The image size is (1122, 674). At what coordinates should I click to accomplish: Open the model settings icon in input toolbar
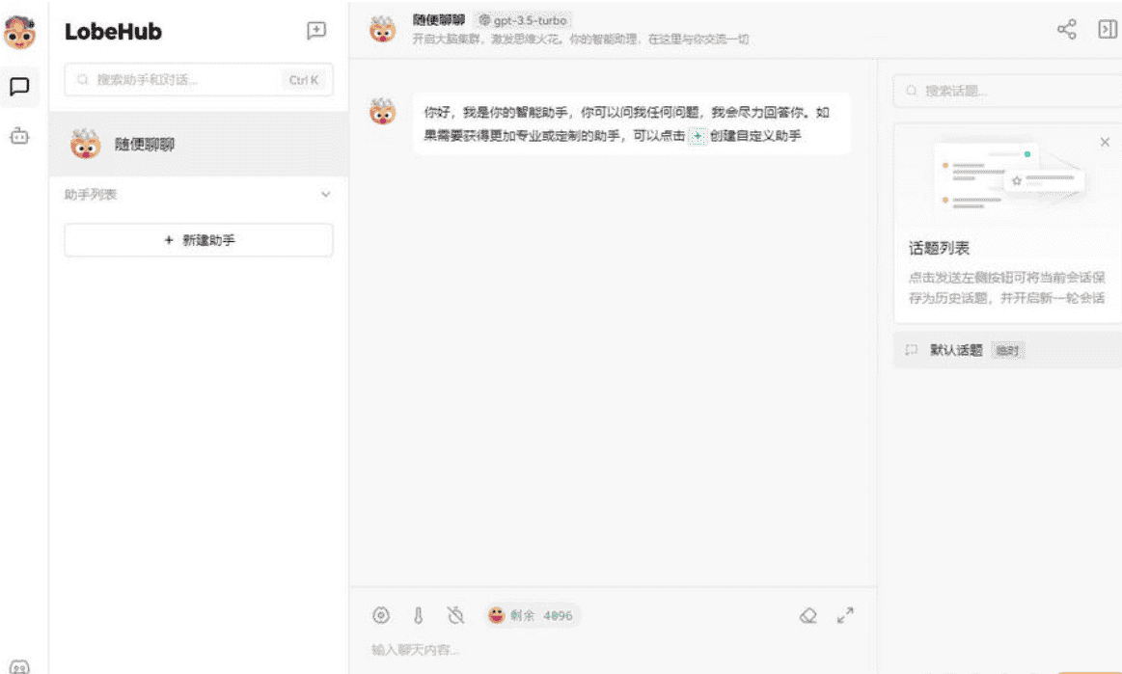coord(381,615)
